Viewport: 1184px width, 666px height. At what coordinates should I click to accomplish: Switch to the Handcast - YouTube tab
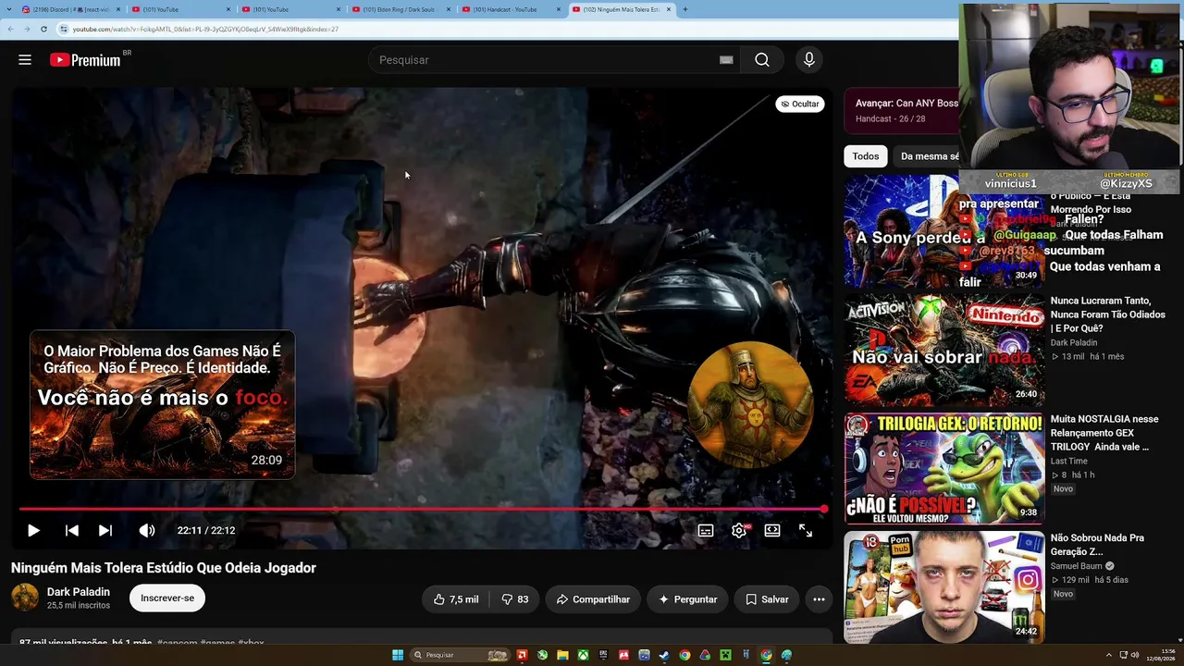(511, 9)
